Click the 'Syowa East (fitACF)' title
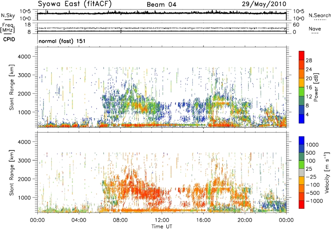 pyautogui.click(x=75, y=4)
